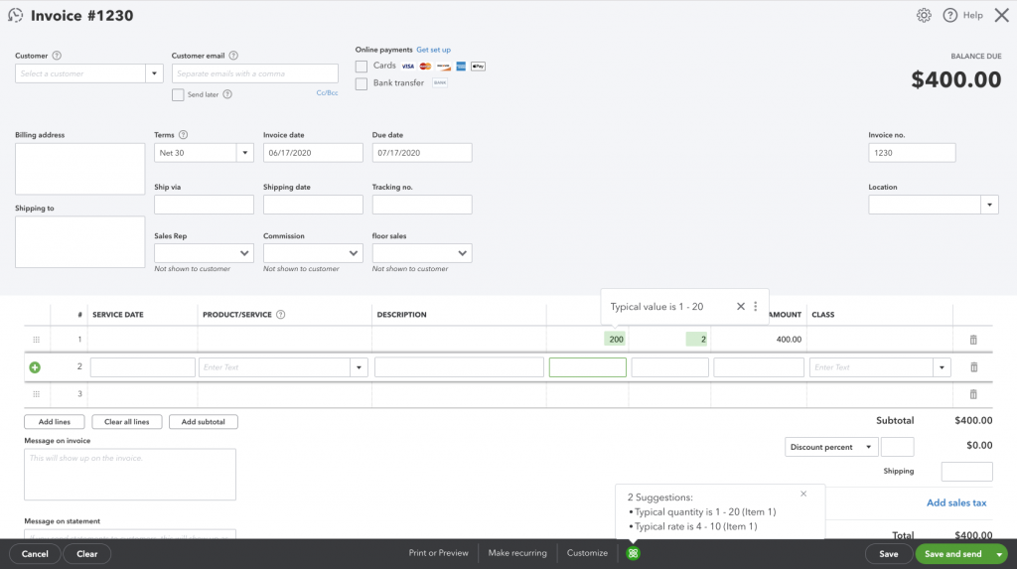Open the Sales Rep dropdown
Screen dimensions: 1017x569
(x=204, y=253)
